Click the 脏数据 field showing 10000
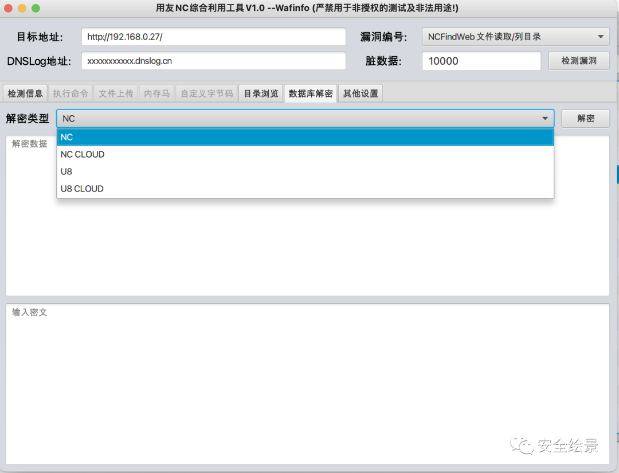Viewport: 619px width, 473px height. (481, 61)
